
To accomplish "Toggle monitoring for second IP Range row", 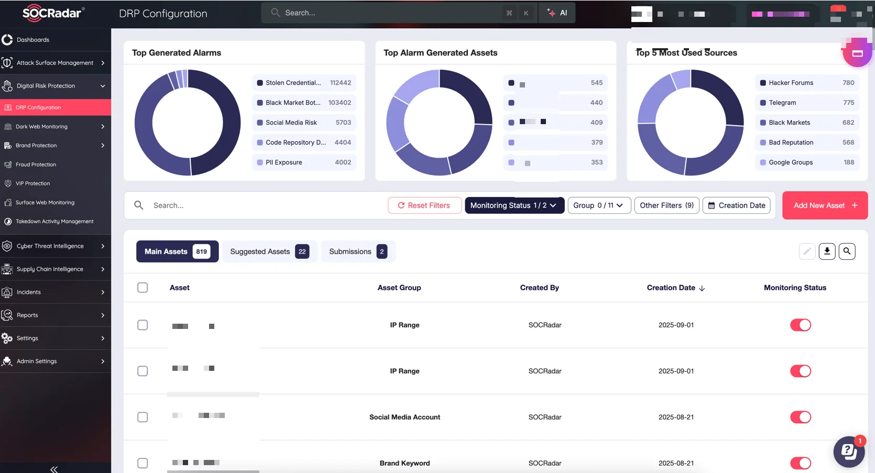I will coord(801,371).
